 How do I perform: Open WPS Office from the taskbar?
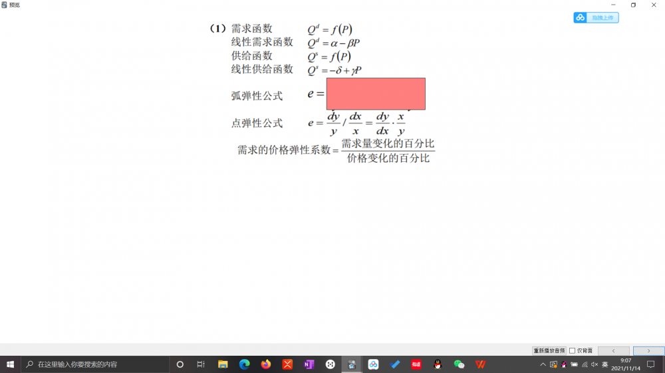click(481, 364)
